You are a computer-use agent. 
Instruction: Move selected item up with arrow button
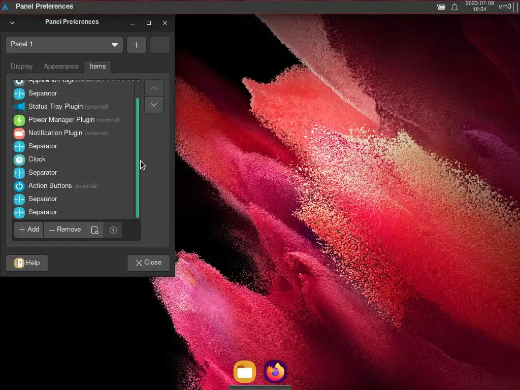tap(154, 88)
